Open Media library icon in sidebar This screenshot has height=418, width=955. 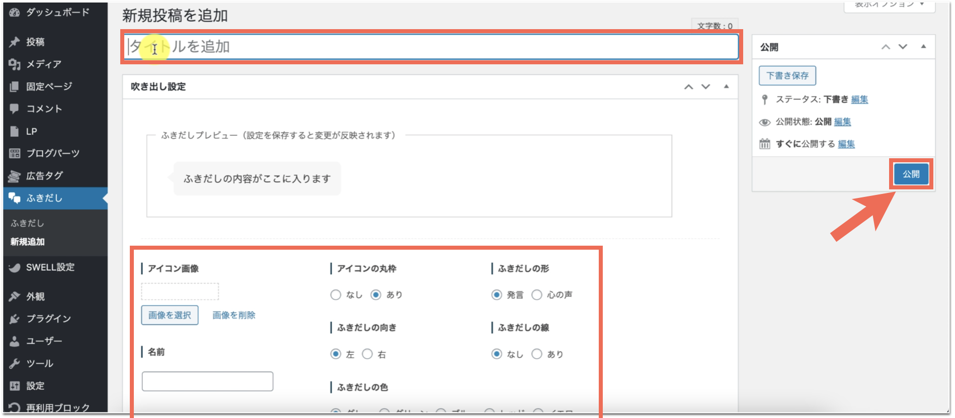point(14,64)
